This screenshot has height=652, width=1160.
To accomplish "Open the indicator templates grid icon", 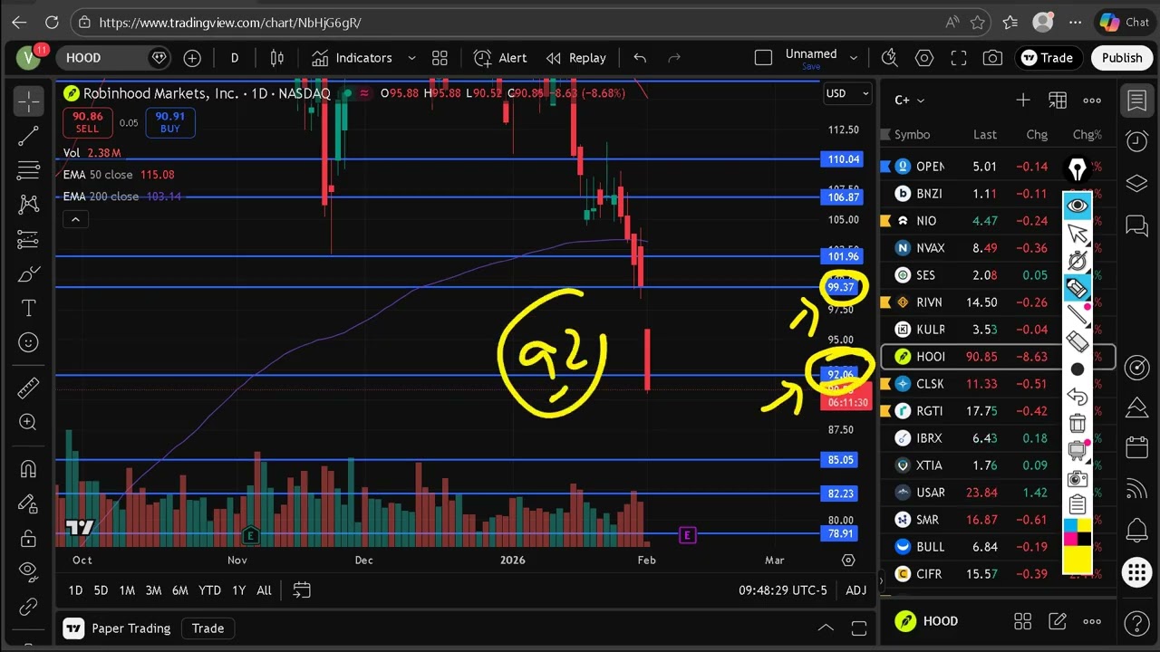I will 440,58.
